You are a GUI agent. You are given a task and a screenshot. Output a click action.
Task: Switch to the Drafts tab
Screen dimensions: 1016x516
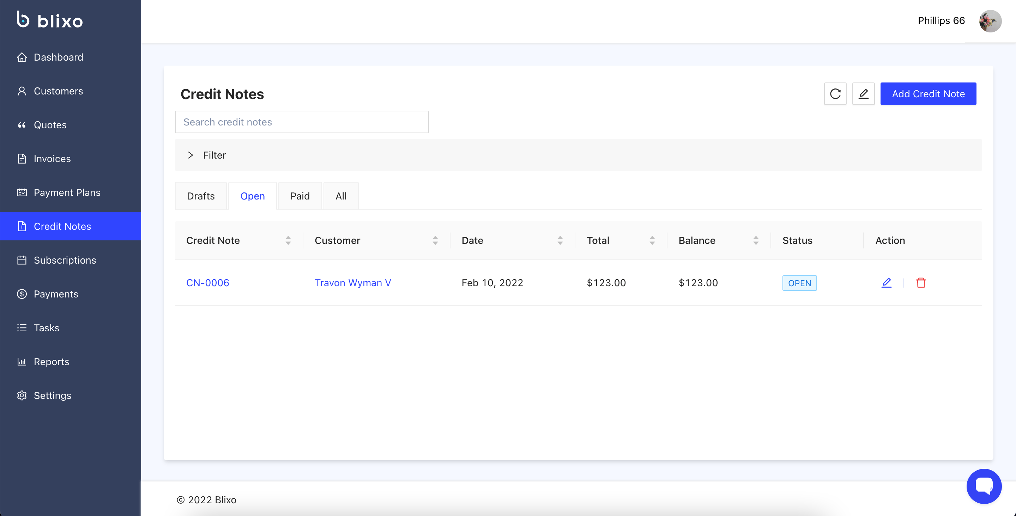(x=200, y=196)
